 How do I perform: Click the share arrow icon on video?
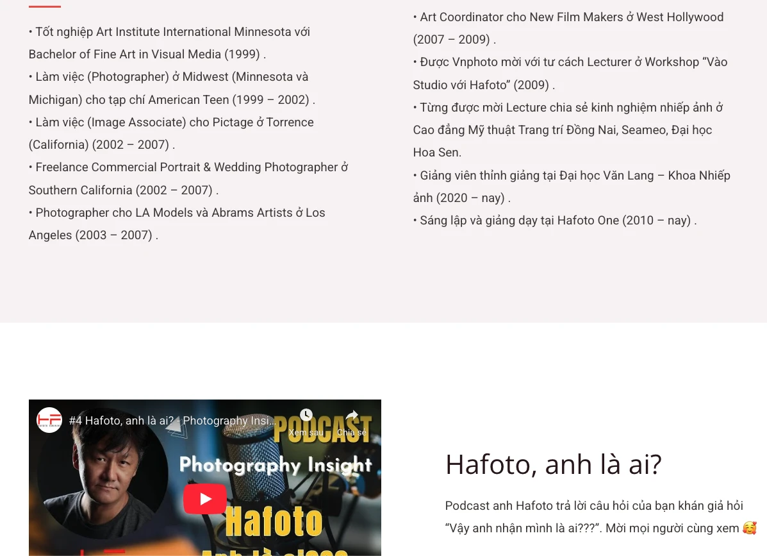point(352,416)
